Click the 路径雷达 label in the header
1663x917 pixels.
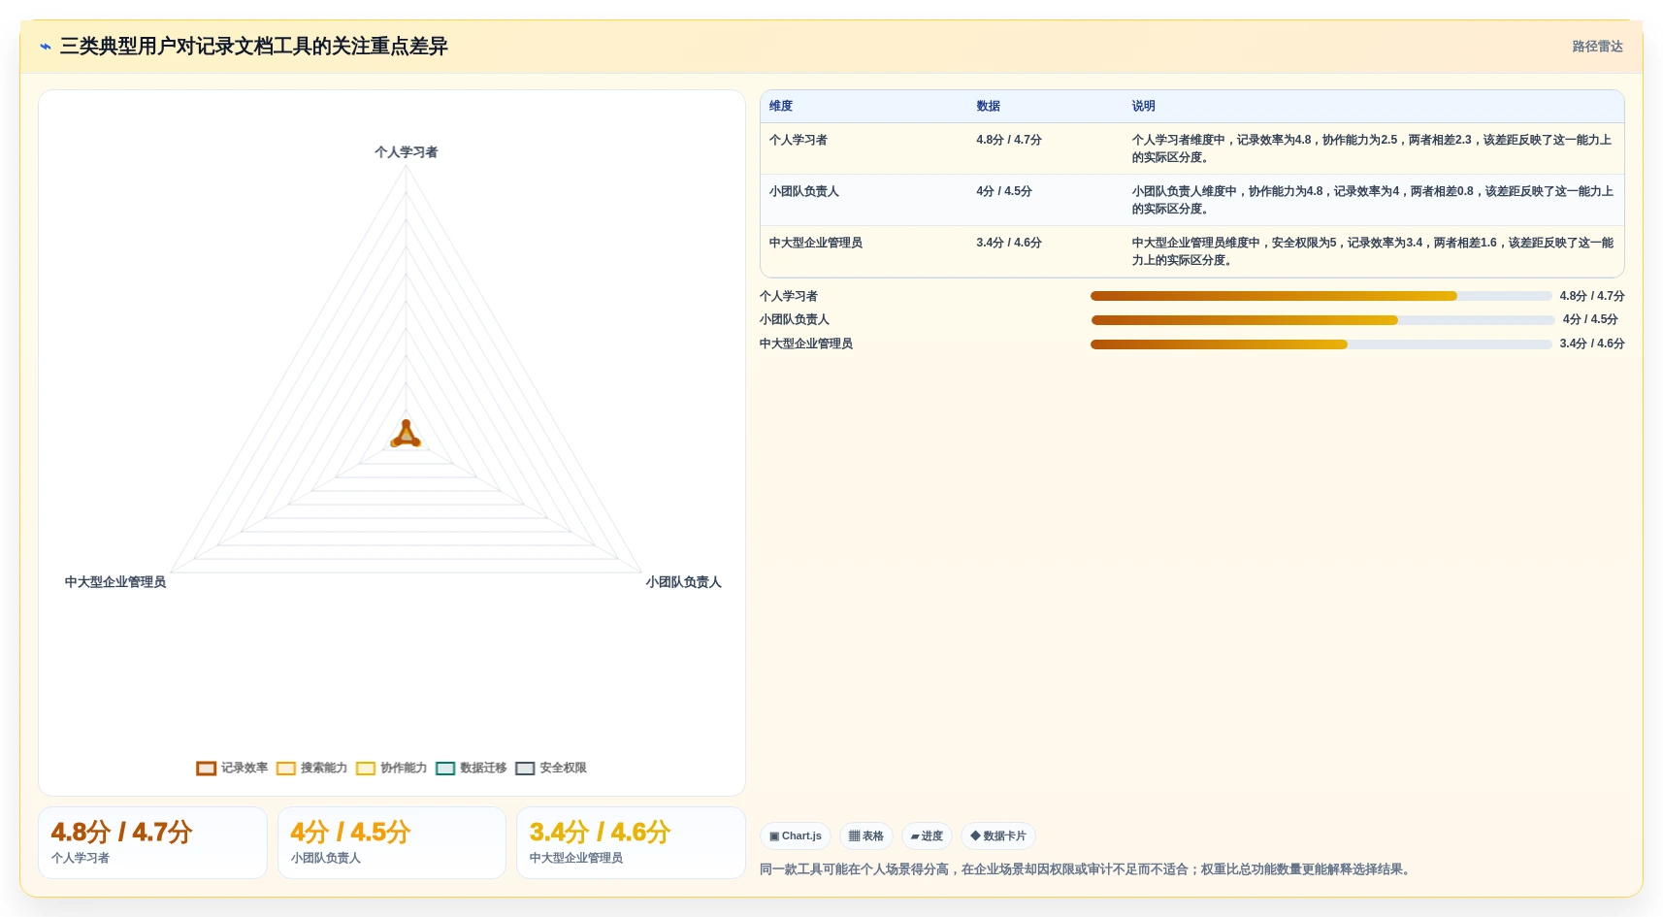tap(1597, 47)
